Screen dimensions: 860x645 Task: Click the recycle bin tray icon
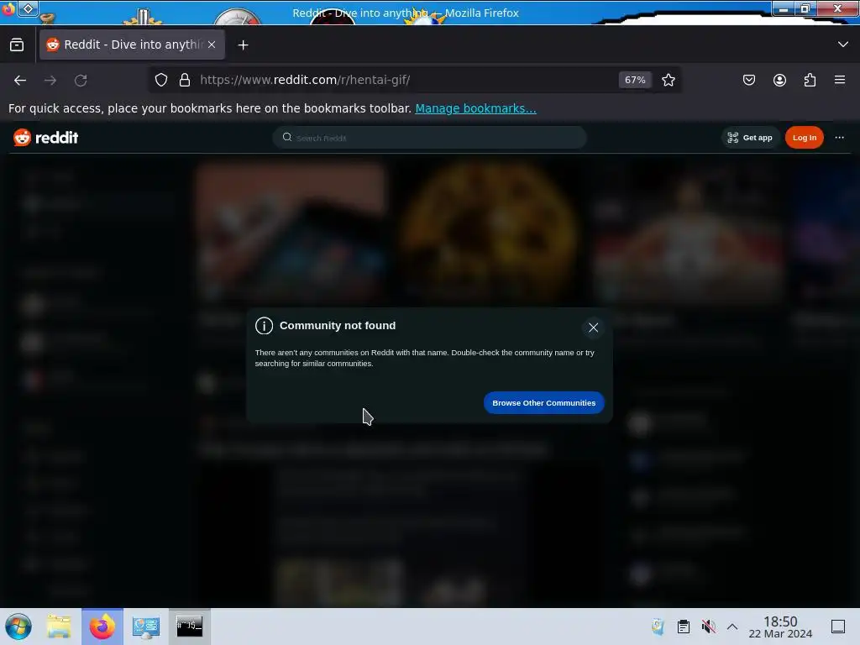[658, 627]
